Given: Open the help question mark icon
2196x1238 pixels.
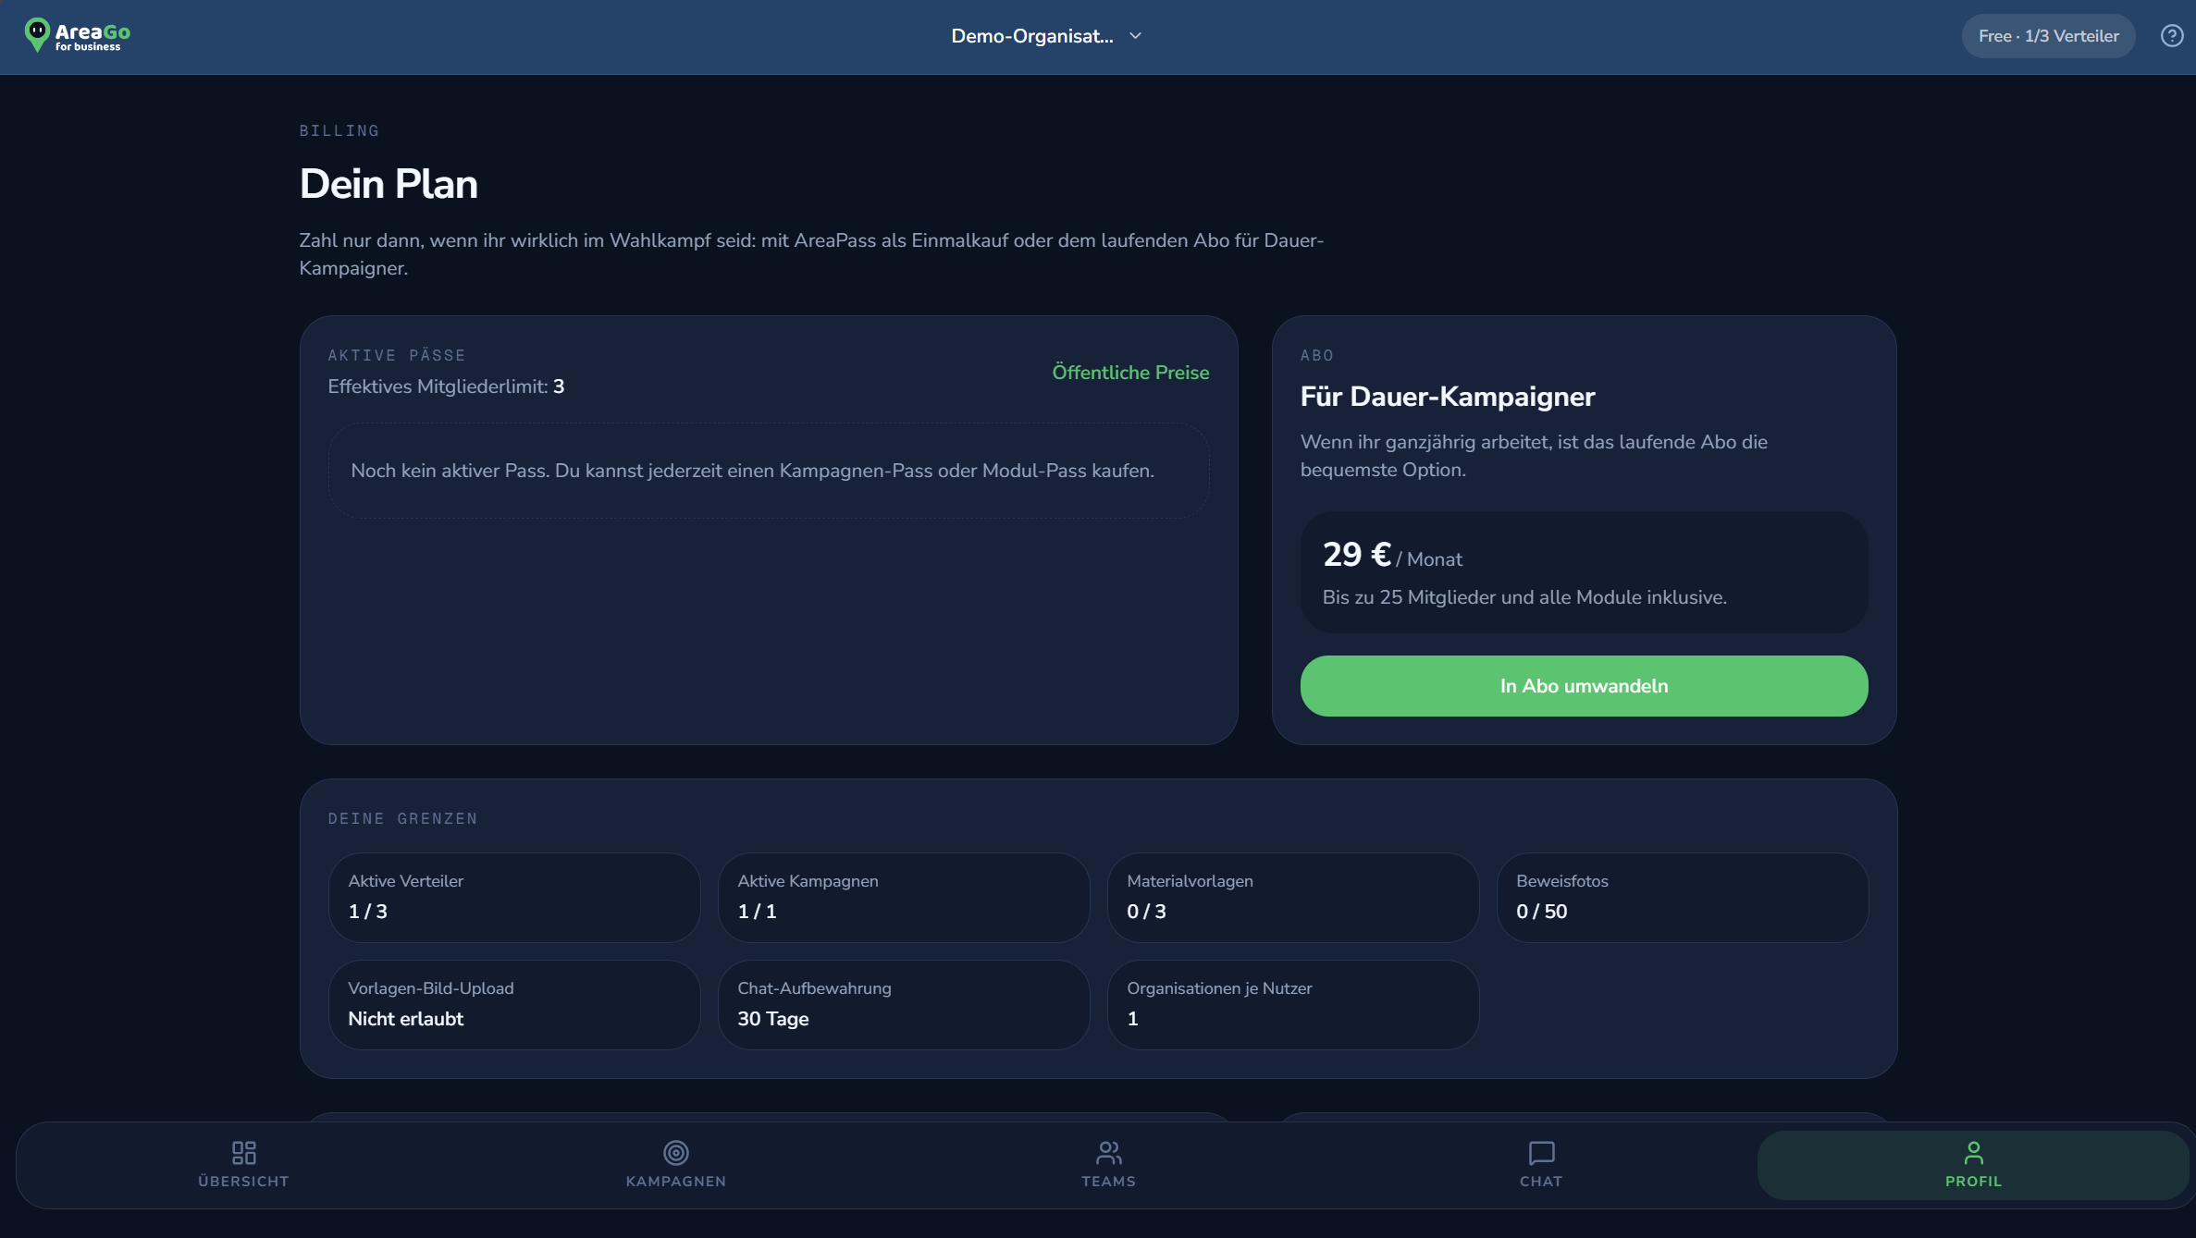Looking at the screenshot, I should (2172, 36).
